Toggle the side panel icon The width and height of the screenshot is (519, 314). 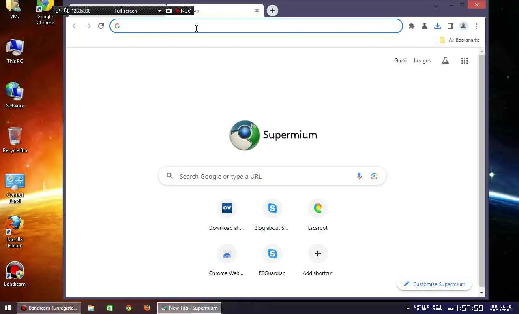click(450, 26)
